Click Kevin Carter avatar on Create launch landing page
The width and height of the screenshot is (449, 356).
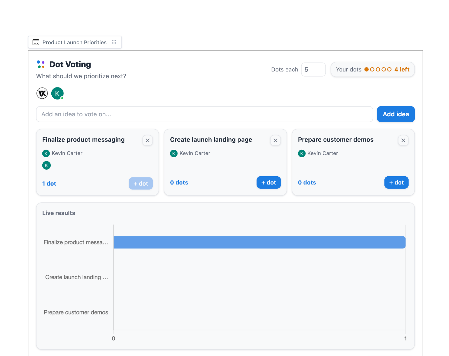pyautogui.click(x=174, y=153)
